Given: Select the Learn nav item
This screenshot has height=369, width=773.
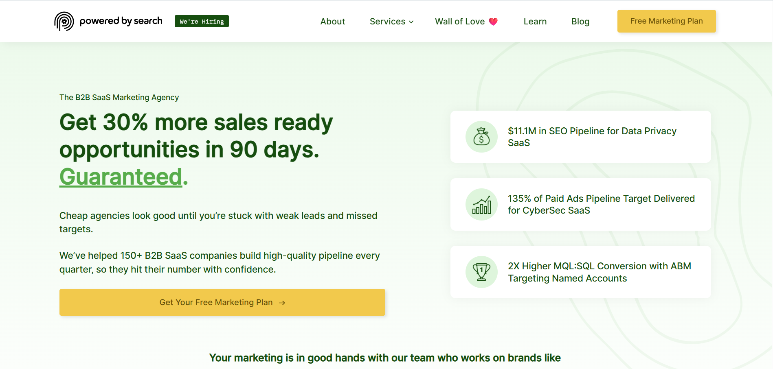Looking at the screenshot, I should tap(535, 21).
